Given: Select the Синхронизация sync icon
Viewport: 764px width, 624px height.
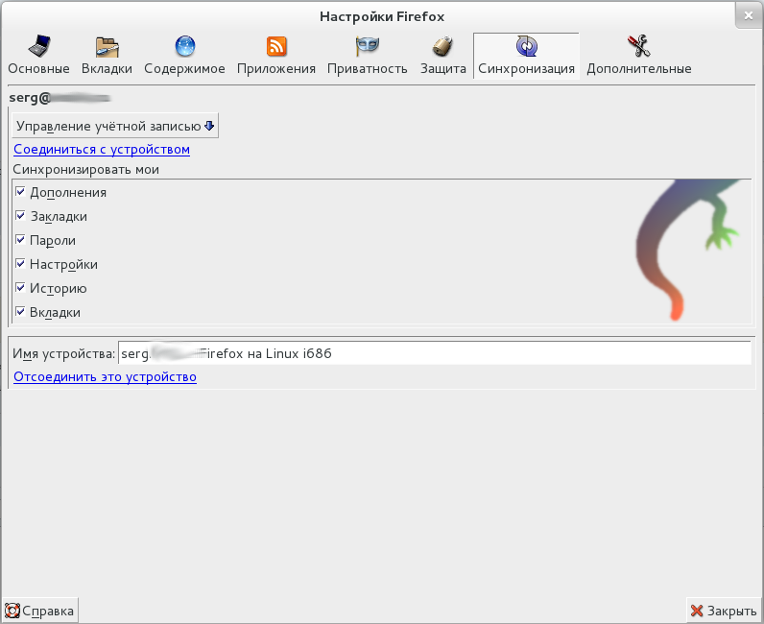Looking at the screenshot, I should [527, 46].
